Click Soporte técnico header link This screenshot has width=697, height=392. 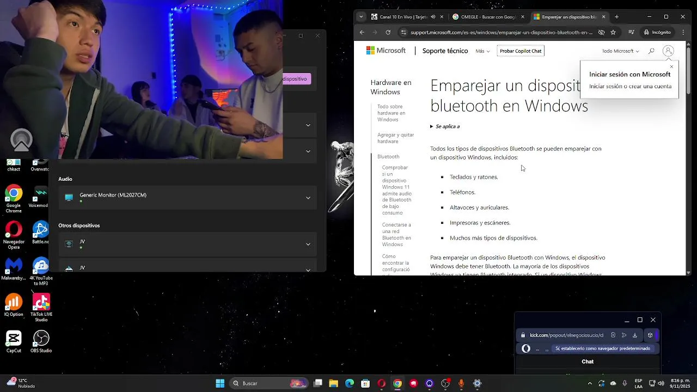[445, 51]
